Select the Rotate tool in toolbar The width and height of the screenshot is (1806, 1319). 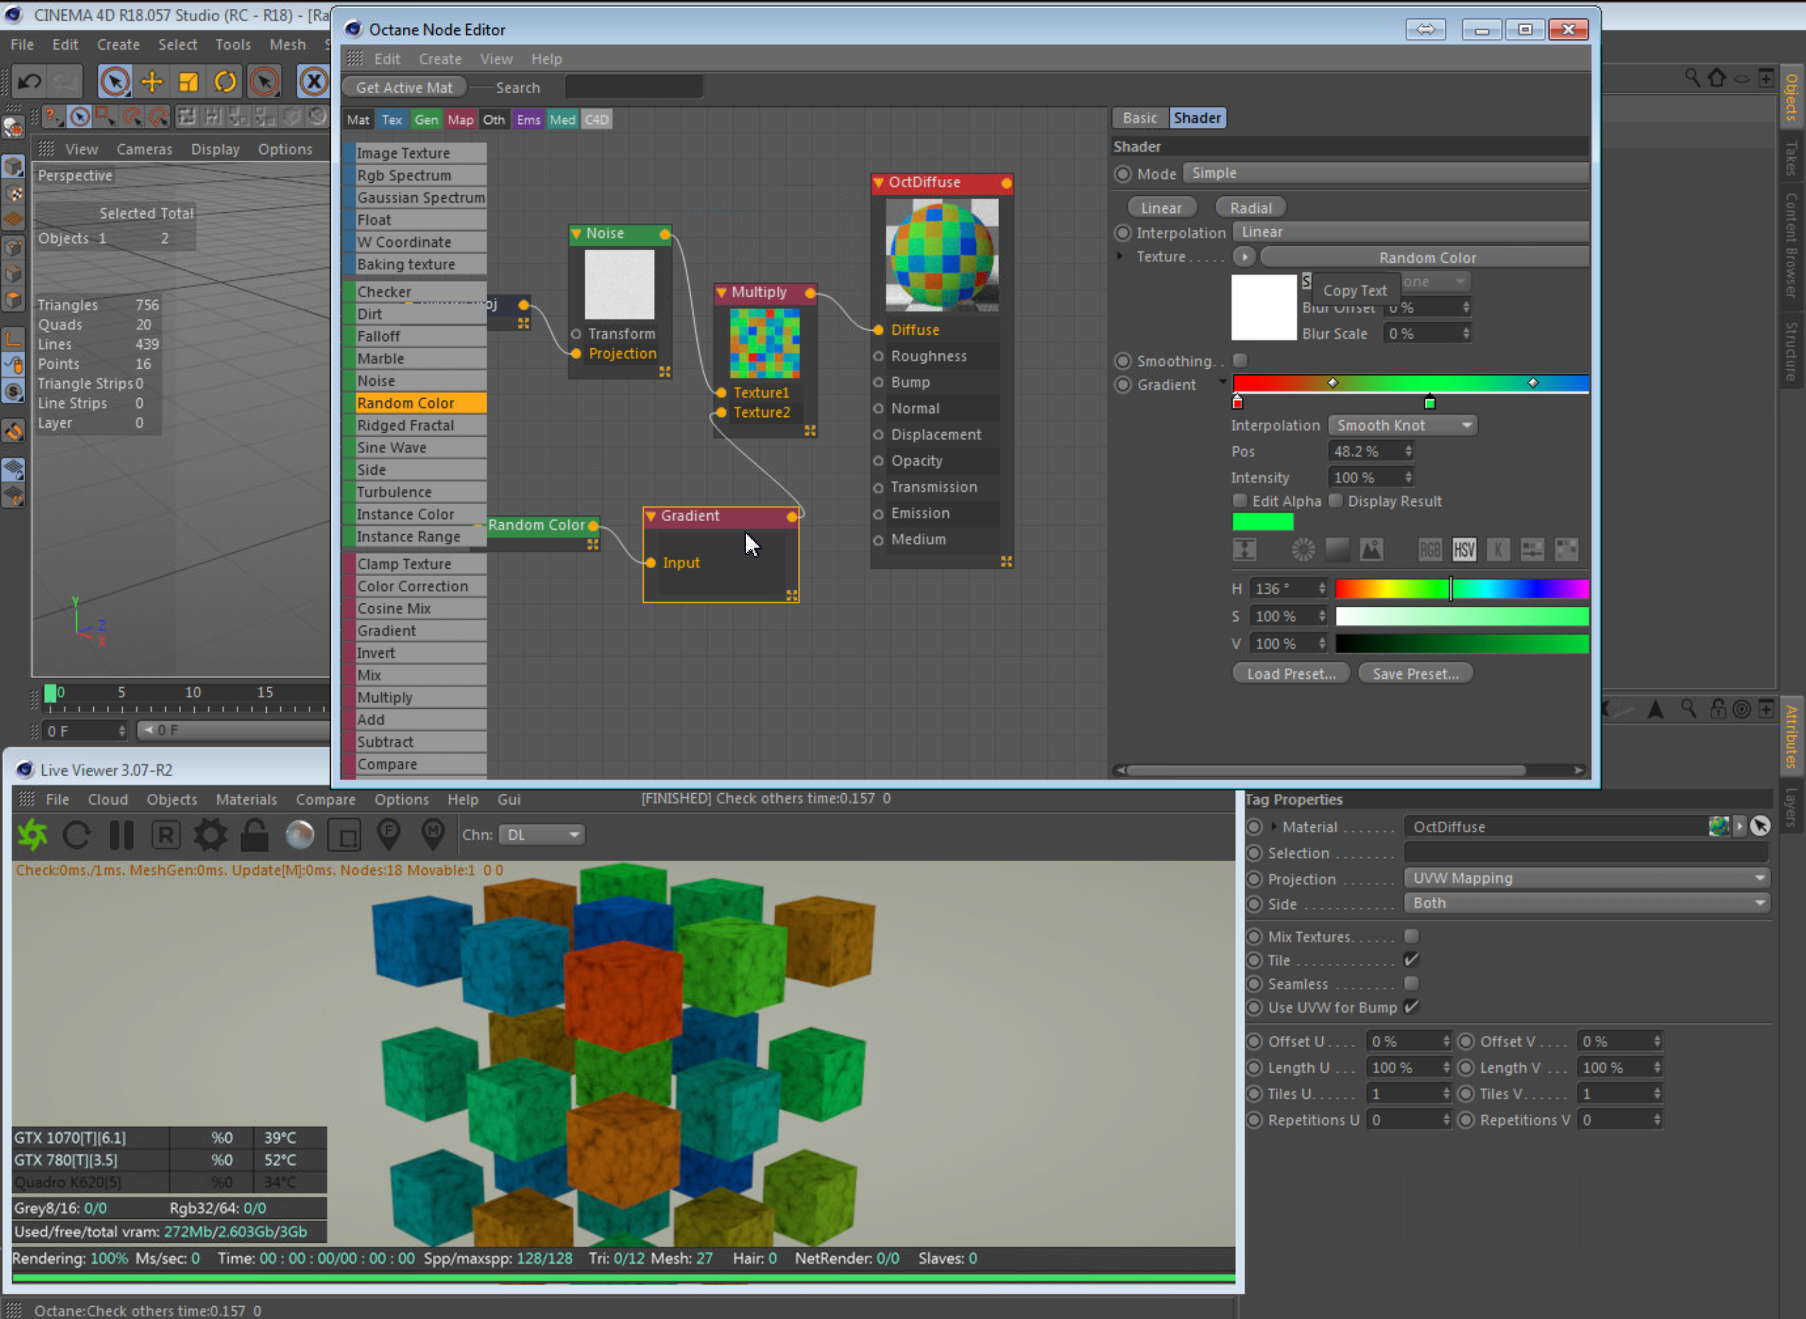point(226,82)
